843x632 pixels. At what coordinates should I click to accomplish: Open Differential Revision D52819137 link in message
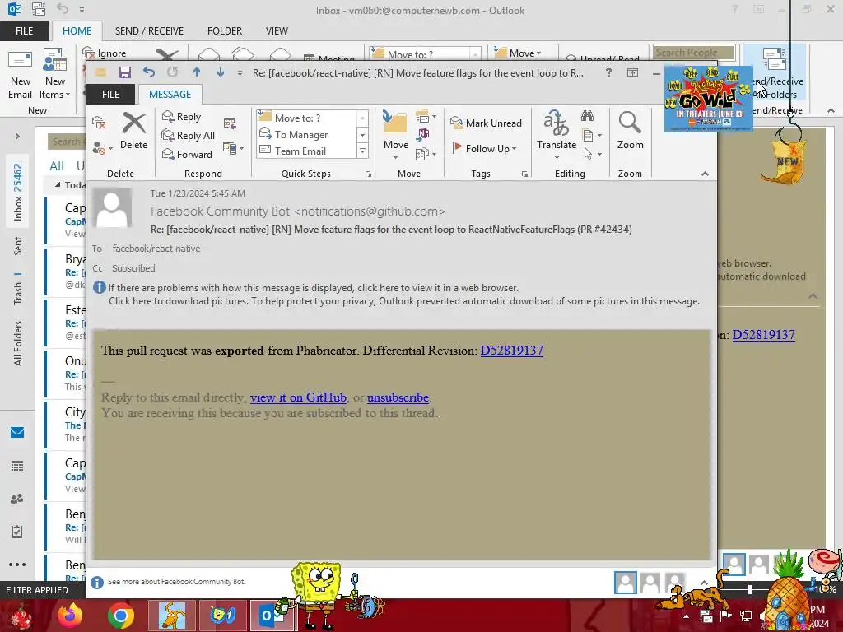pyautogui.click(x=512, y=351)
